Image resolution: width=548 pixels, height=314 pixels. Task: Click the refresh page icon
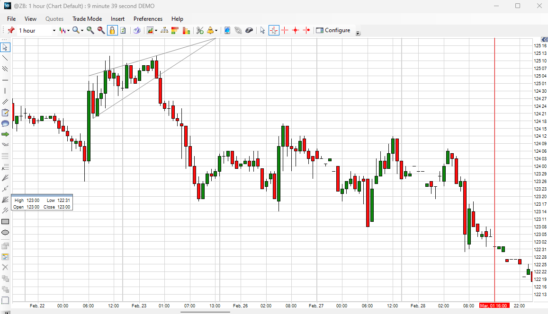point(123,30)
